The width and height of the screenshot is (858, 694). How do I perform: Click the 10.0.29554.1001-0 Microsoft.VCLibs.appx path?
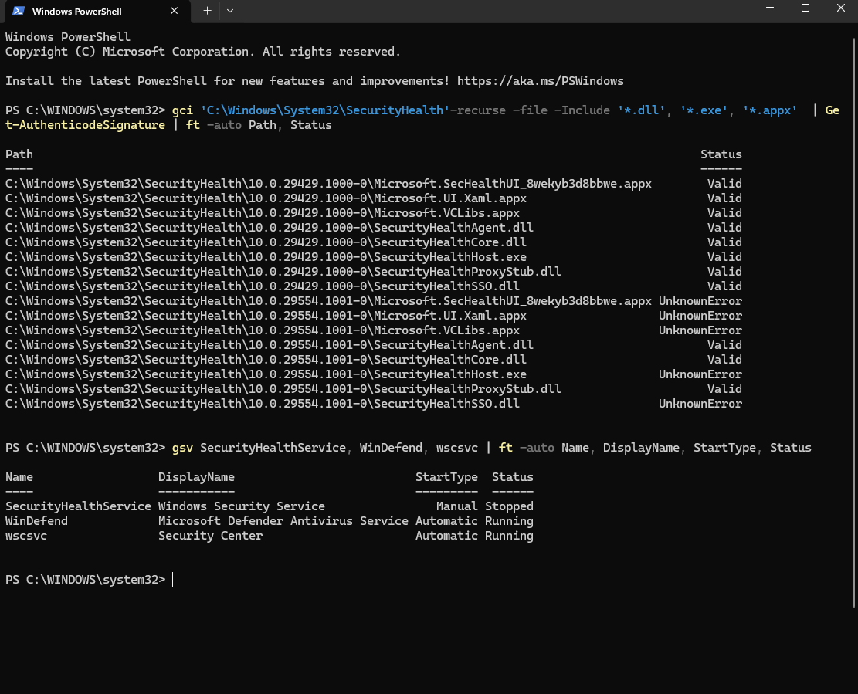pyautogui.click(x=263, y=331)
